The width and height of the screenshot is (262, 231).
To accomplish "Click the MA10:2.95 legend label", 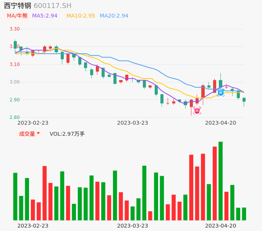I will [81, 16].
